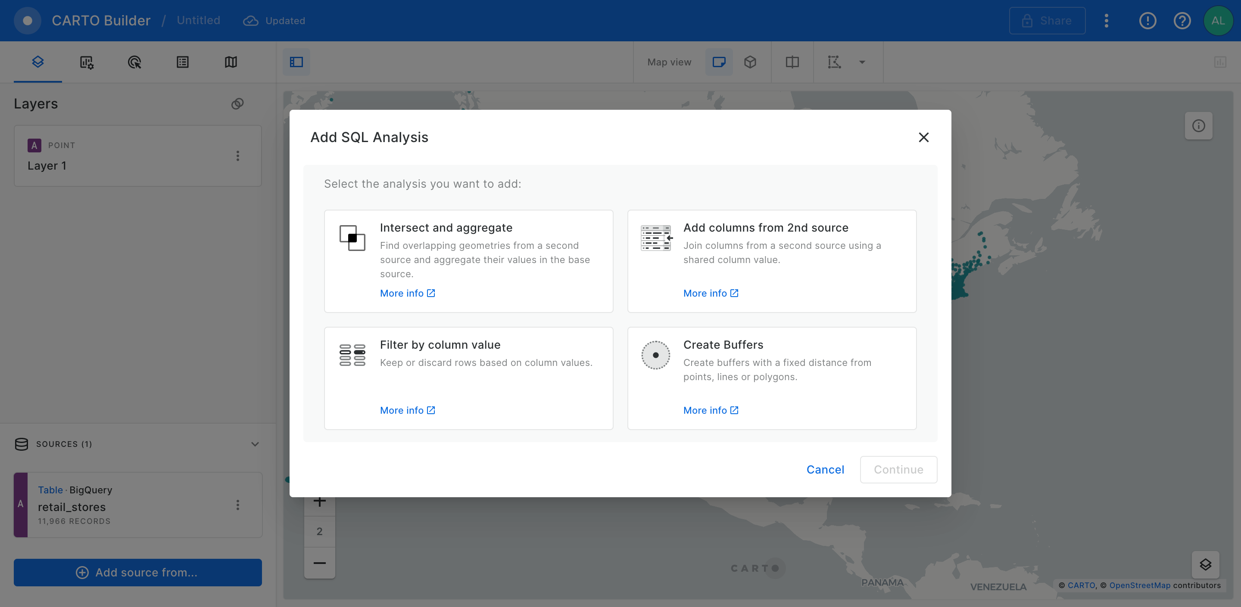Select the Layer 1 card
Screen dimensions: 1241x607
tap(138, 156)
